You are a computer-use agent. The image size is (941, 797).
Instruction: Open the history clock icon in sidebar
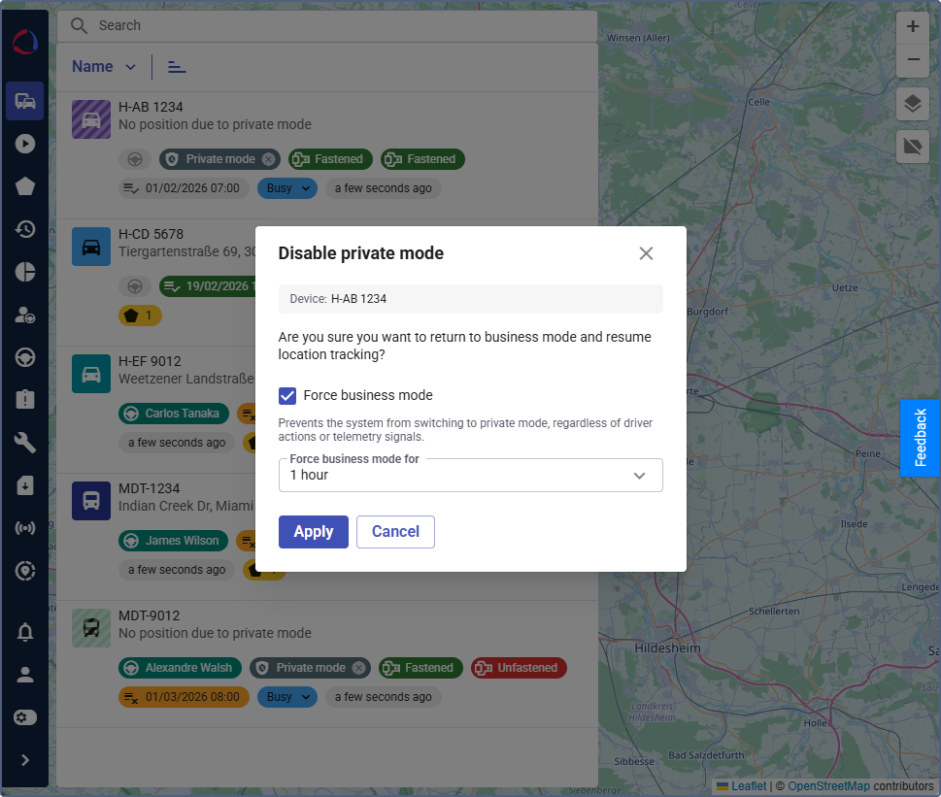point(24,229)
